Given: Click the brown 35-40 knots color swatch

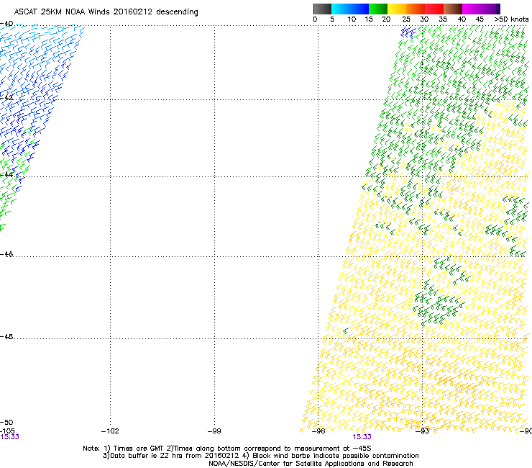Looking at the screenshot, I should [x=453, y=9].
